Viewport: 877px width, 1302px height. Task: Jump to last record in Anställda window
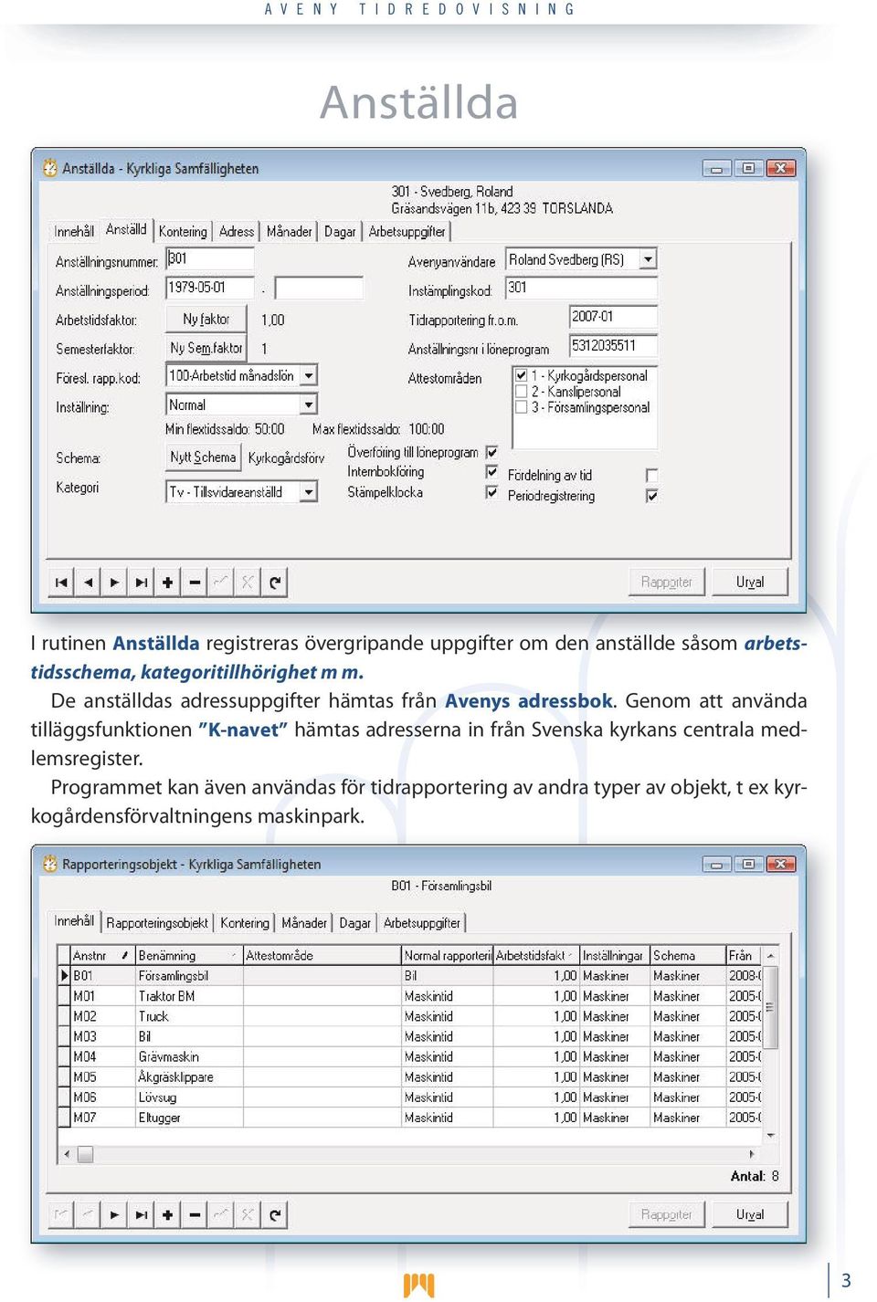click(x=141, y=583)
